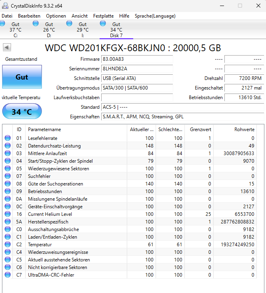
Task: Click status orb for Current Helium Level
Action: tap(8, 214)
